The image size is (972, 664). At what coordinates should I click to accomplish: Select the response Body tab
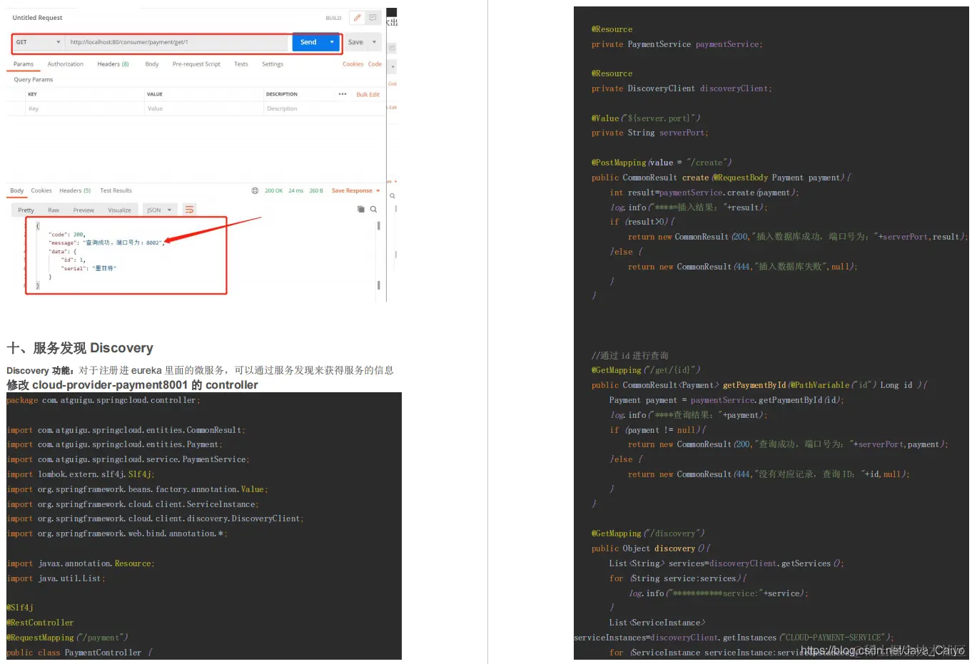point(17,190)
